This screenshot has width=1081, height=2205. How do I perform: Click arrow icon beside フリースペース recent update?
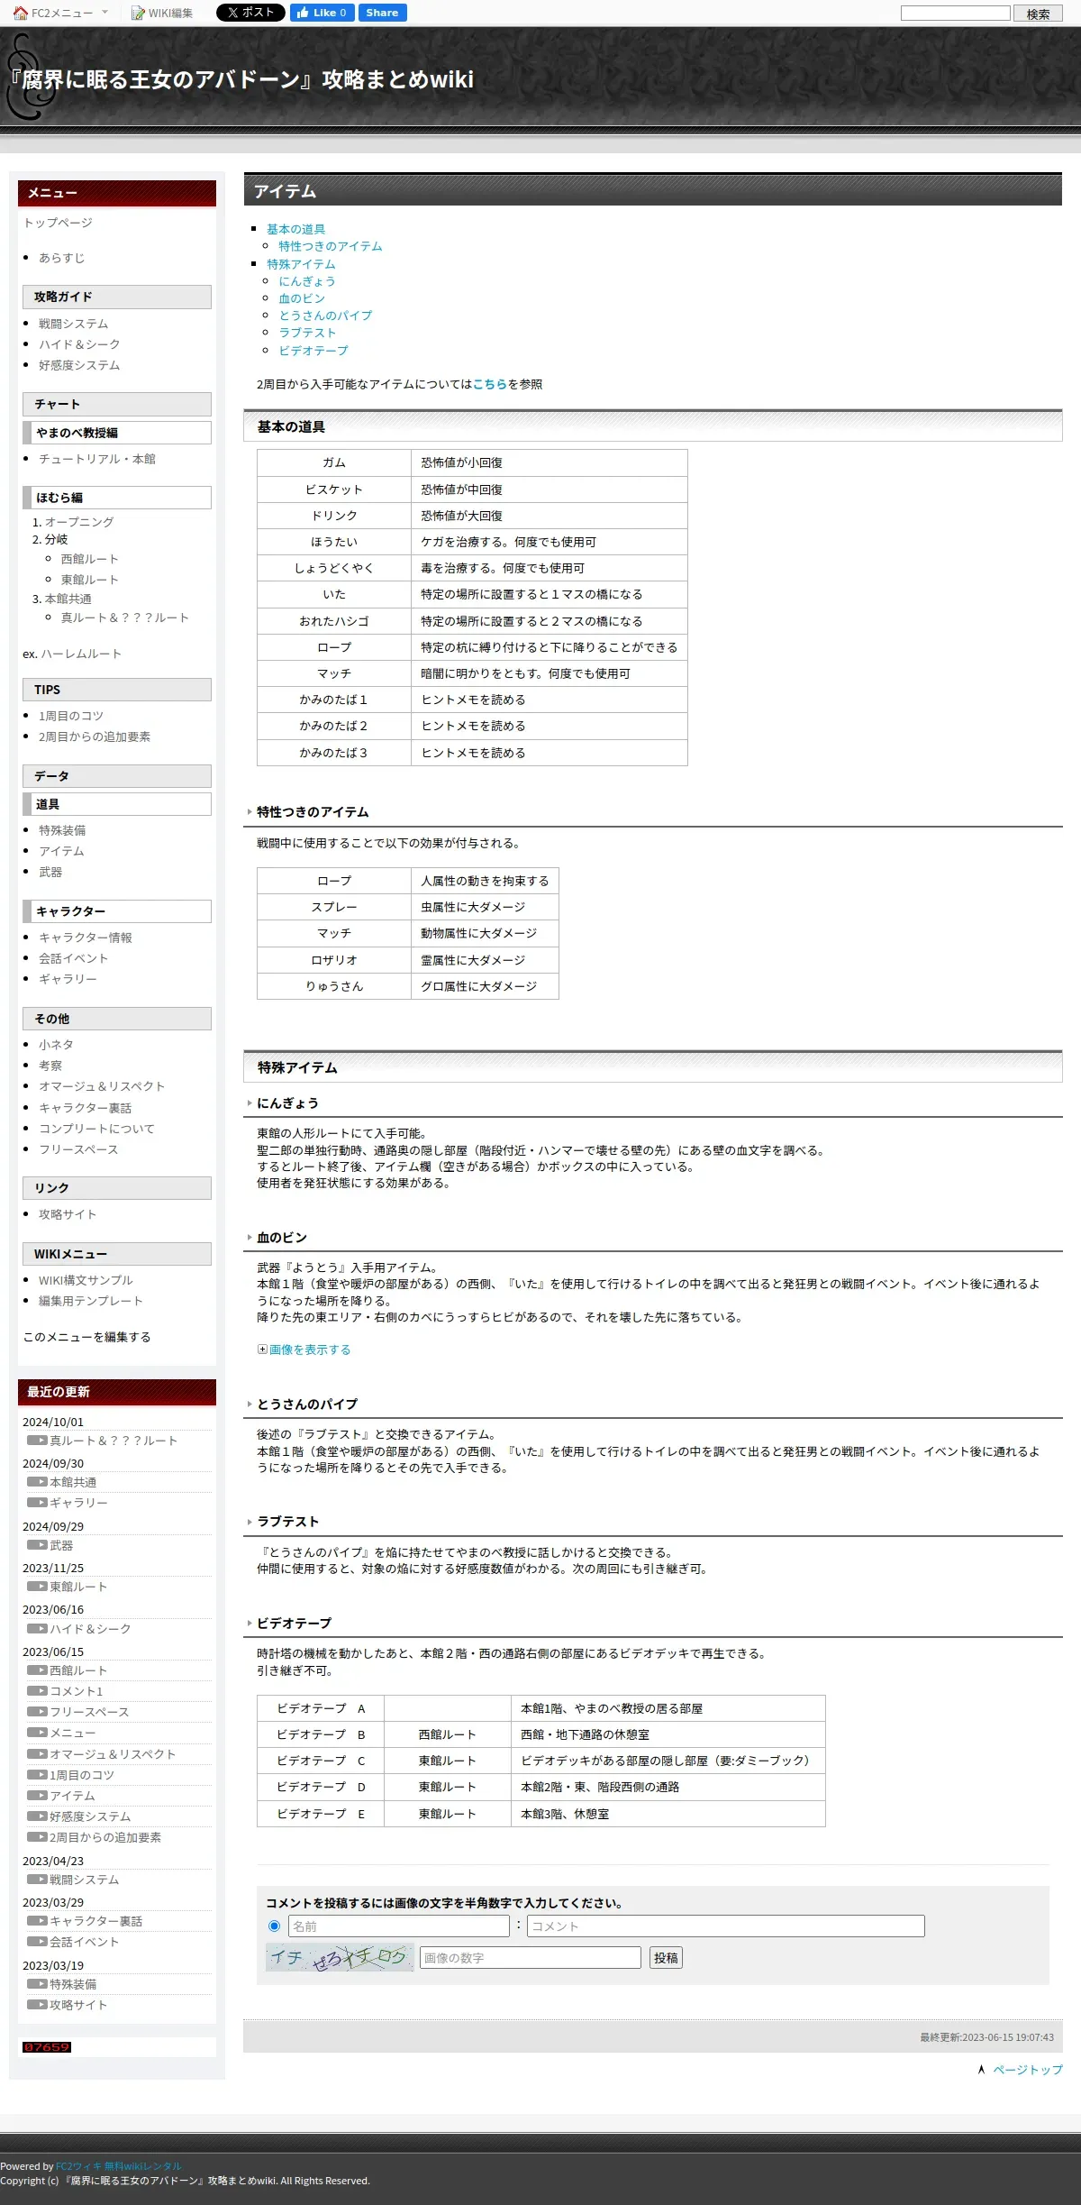[x=37, y=1712]
